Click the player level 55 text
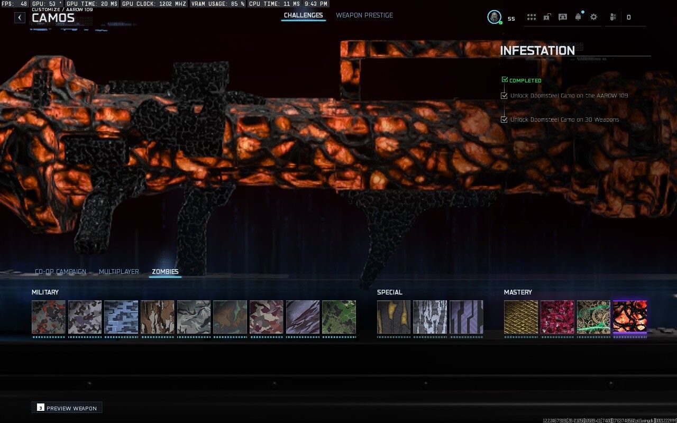This screenshot has height=423, width=677. [511, 19]
